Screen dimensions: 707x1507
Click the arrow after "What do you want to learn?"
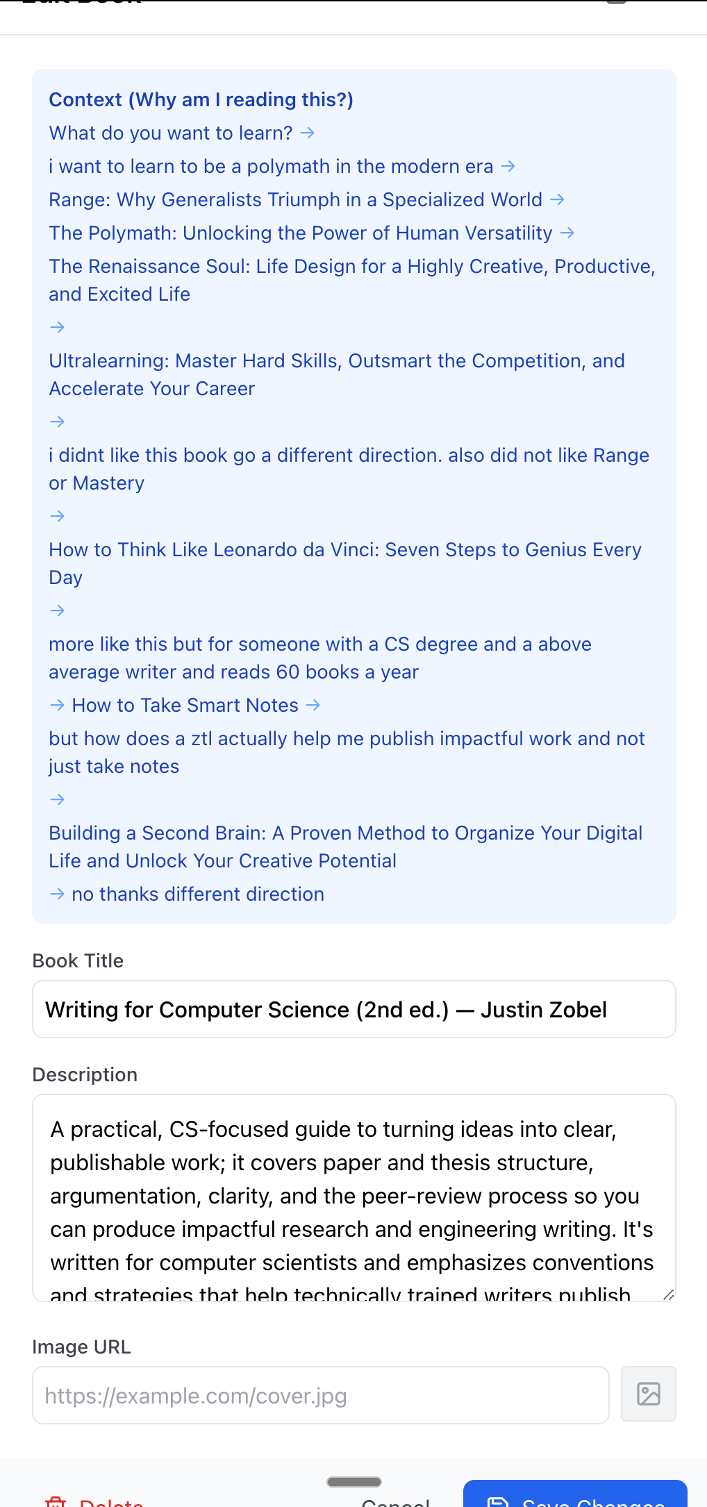click(x=307, y=133)
